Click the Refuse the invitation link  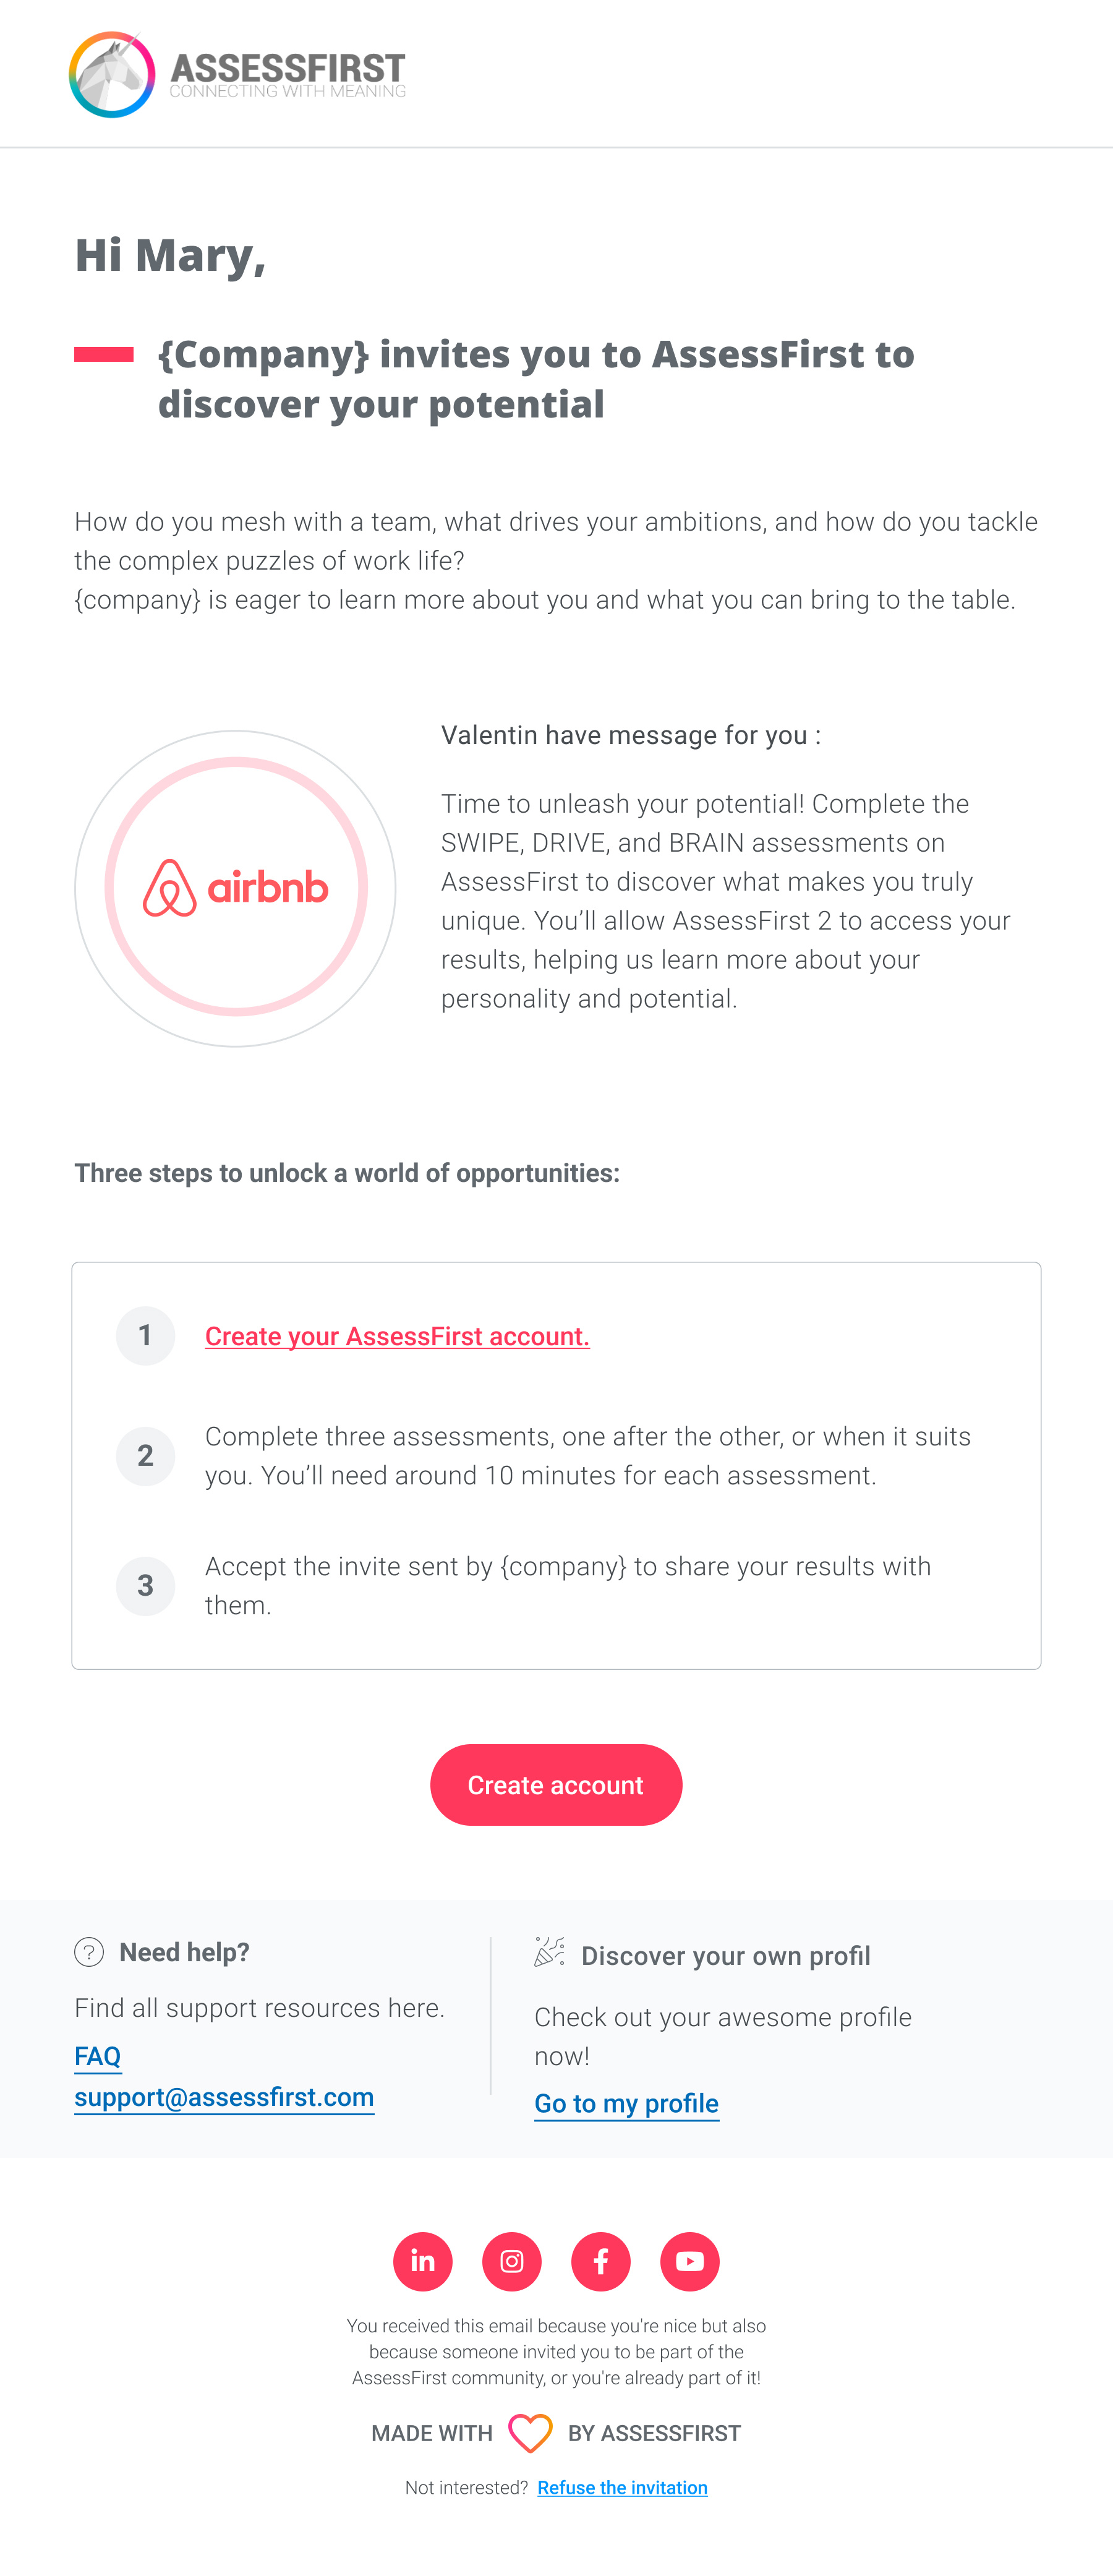pyautogui.click(x=622, y=2487)
